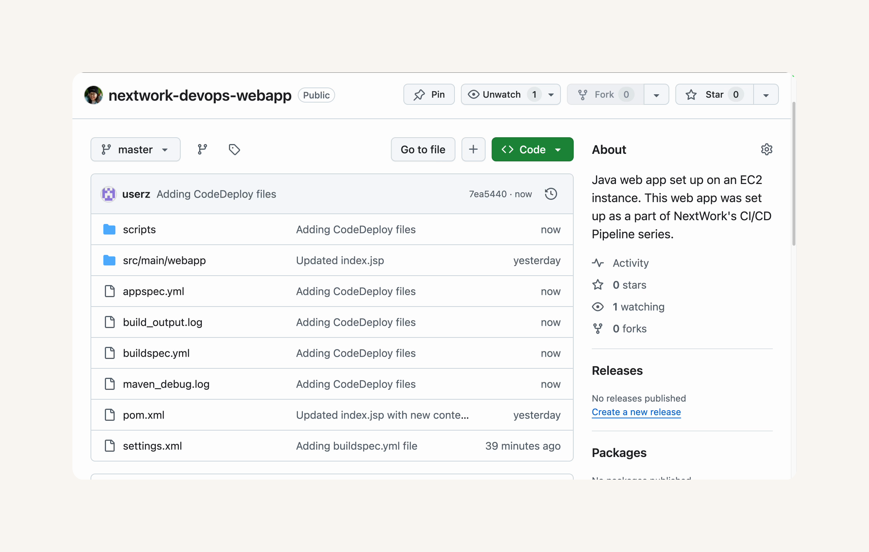Screen dimensions: 869x552
Task: Open the add file plus button
Action: tap(473, 150)
